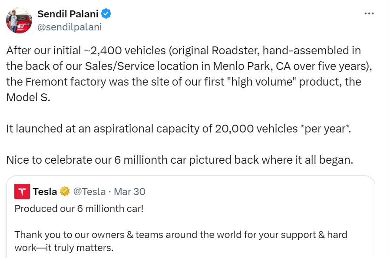Click the Sendil Palani display name
390x258 pixels.
tap(68, 14)
